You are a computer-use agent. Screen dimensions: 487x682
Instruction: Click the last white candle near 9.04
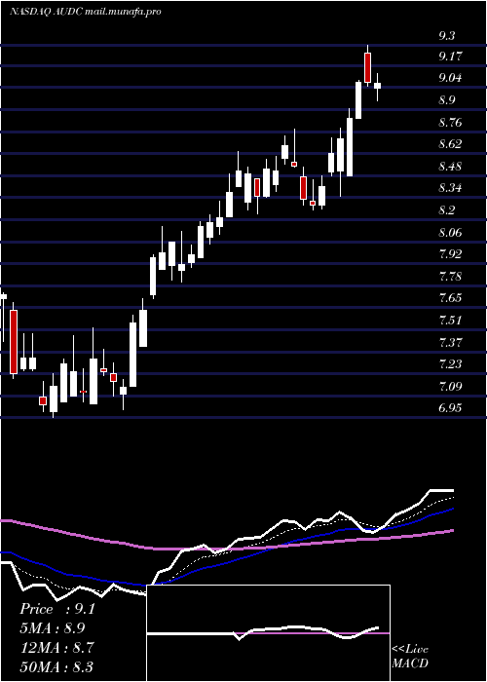click(378, 86)
